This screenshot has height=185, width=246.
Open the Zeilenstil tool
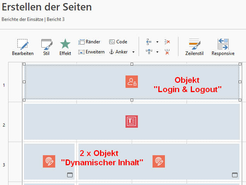pos(194,47)
